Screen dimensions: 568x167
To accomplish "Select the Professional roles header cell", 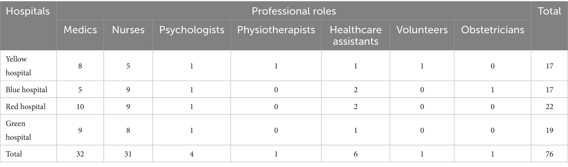I will (294, 11).
